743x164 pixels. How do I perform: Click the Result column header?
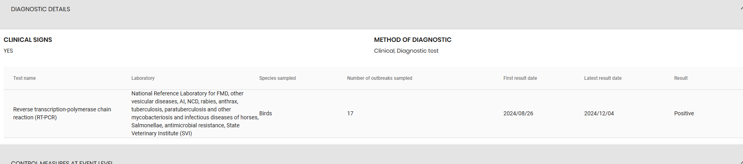point(680,78)
